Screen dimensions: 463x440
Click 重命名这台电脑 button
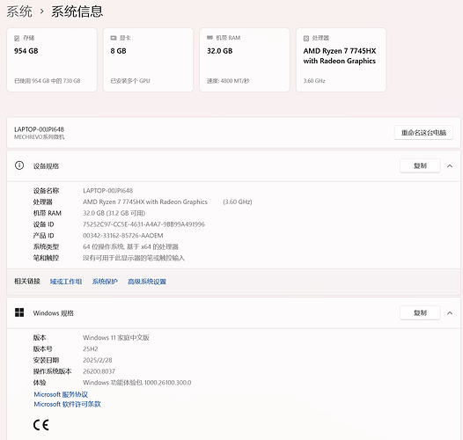click(423, 133)
